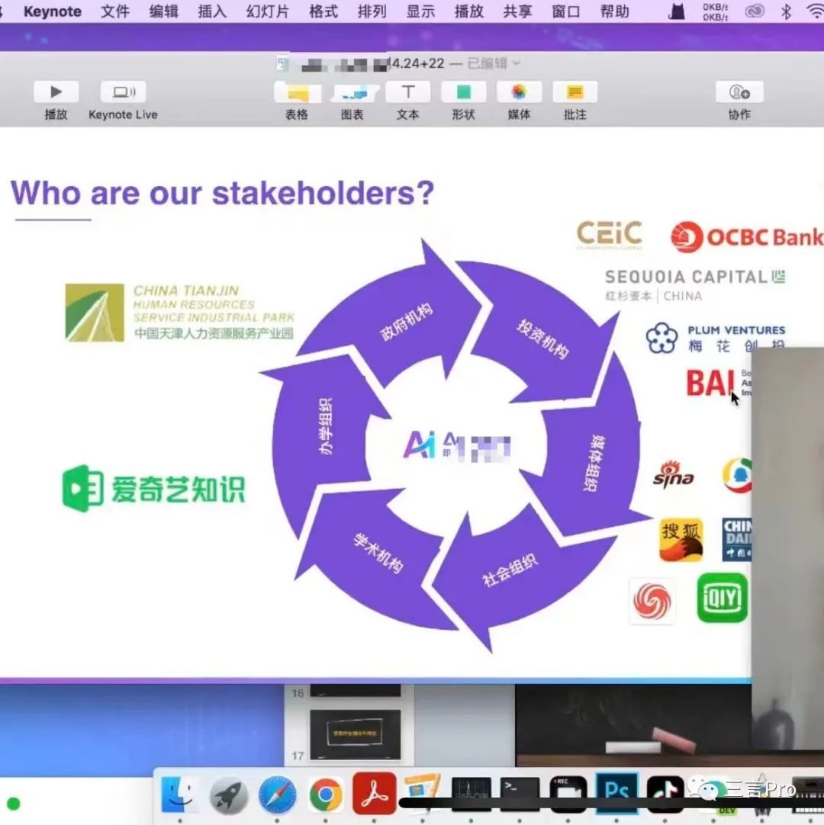The height and width of the screenshot is (825, 824).
Task: Open the 幻灯片 menu
Action: [x=267, y=11]
